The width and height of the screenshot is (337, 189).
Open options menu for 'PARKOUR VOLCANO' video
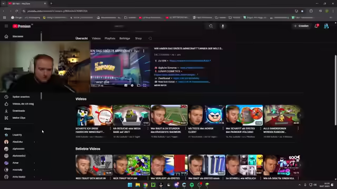coord(261,128)
